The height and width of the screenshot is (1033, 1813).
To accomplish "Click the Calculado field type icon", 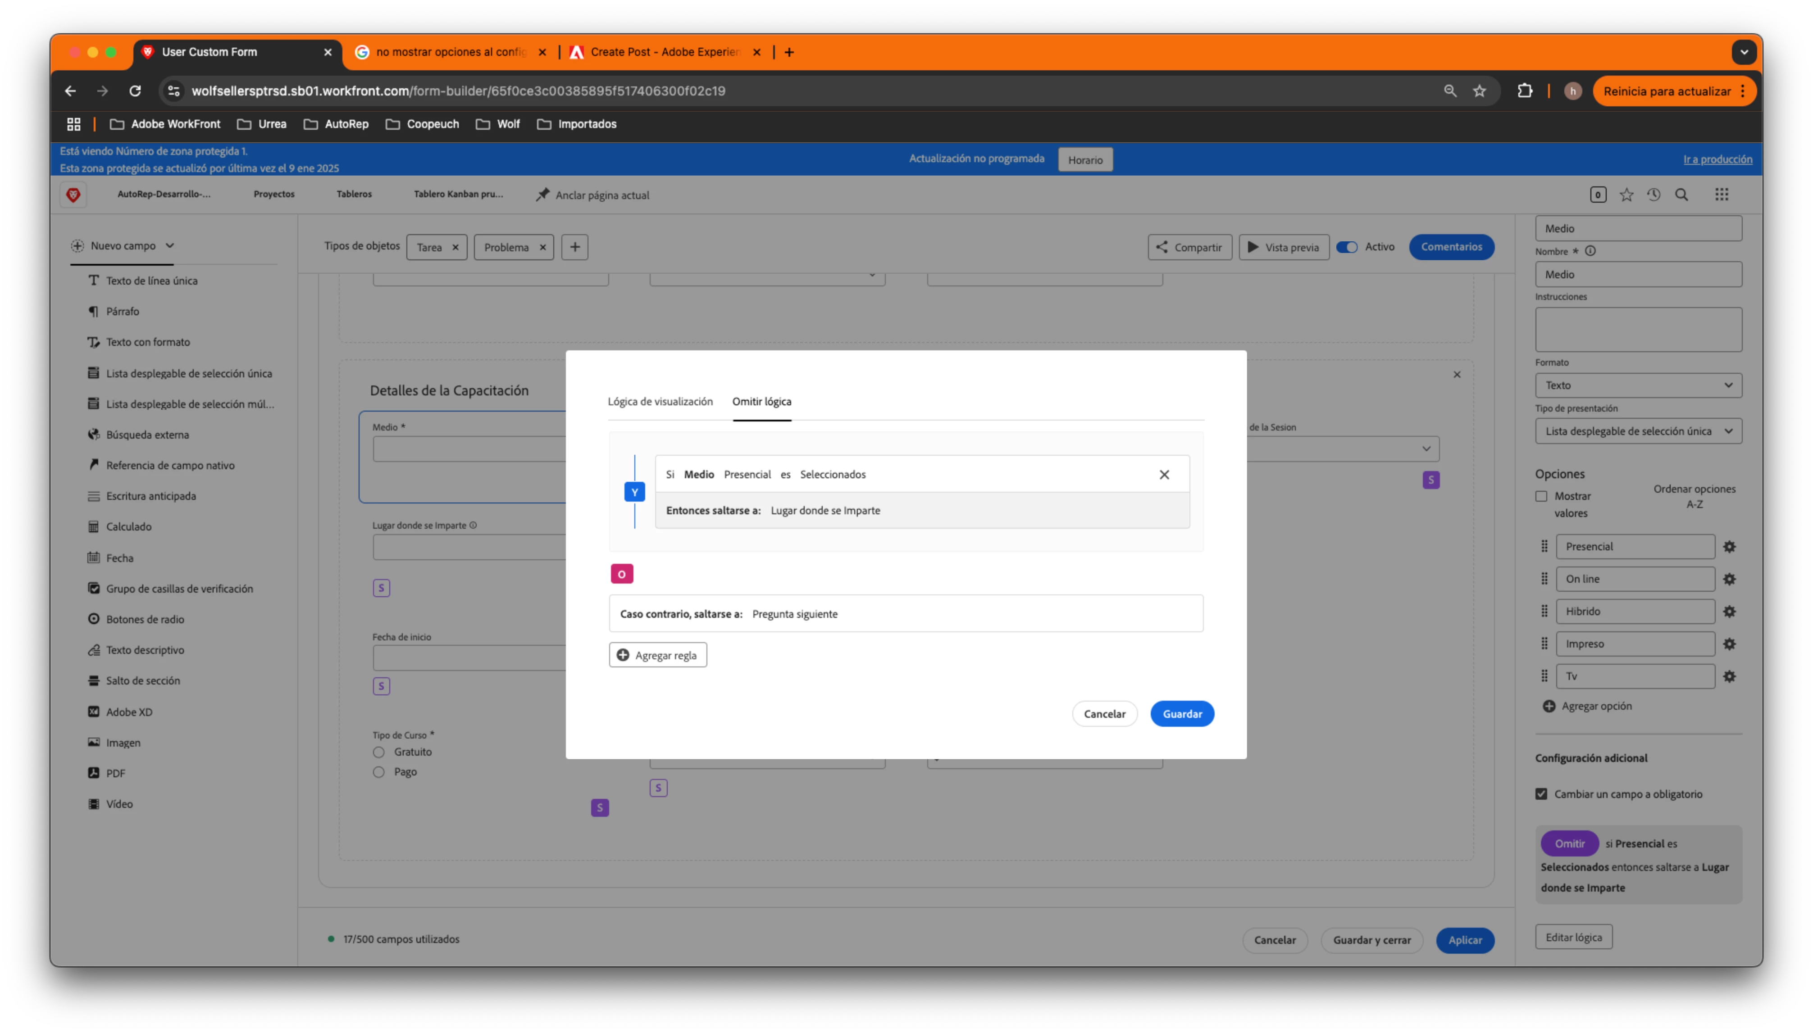I will tap(94, 526).
